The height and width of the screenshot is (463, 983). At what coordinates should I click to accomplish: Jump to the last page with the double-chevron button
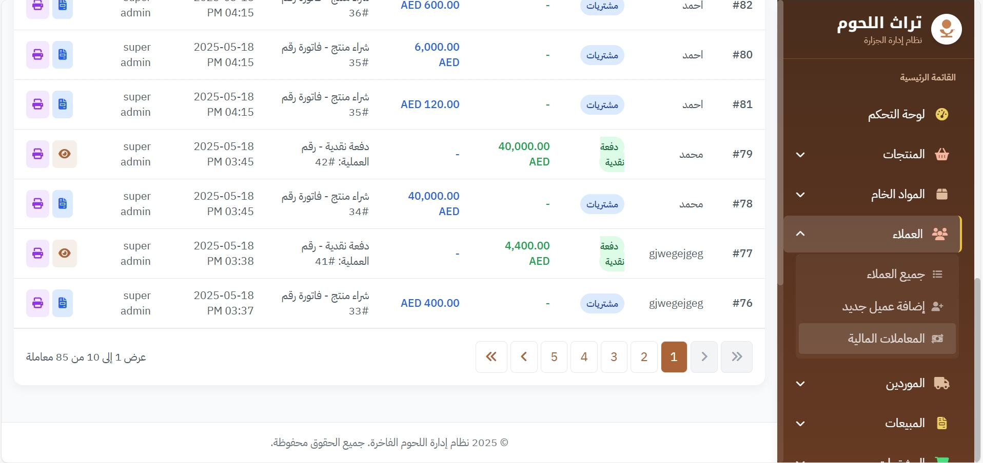click(491, 357)
